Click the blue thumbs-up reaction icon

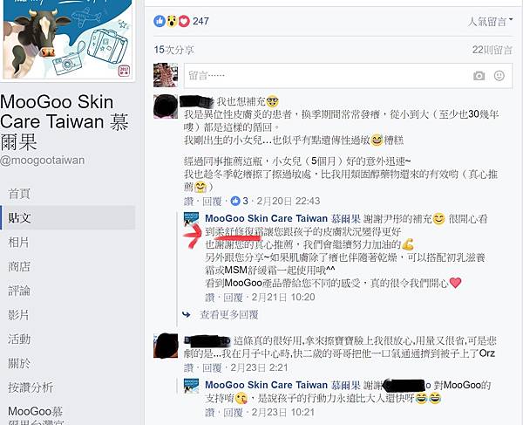pos(160,21)
